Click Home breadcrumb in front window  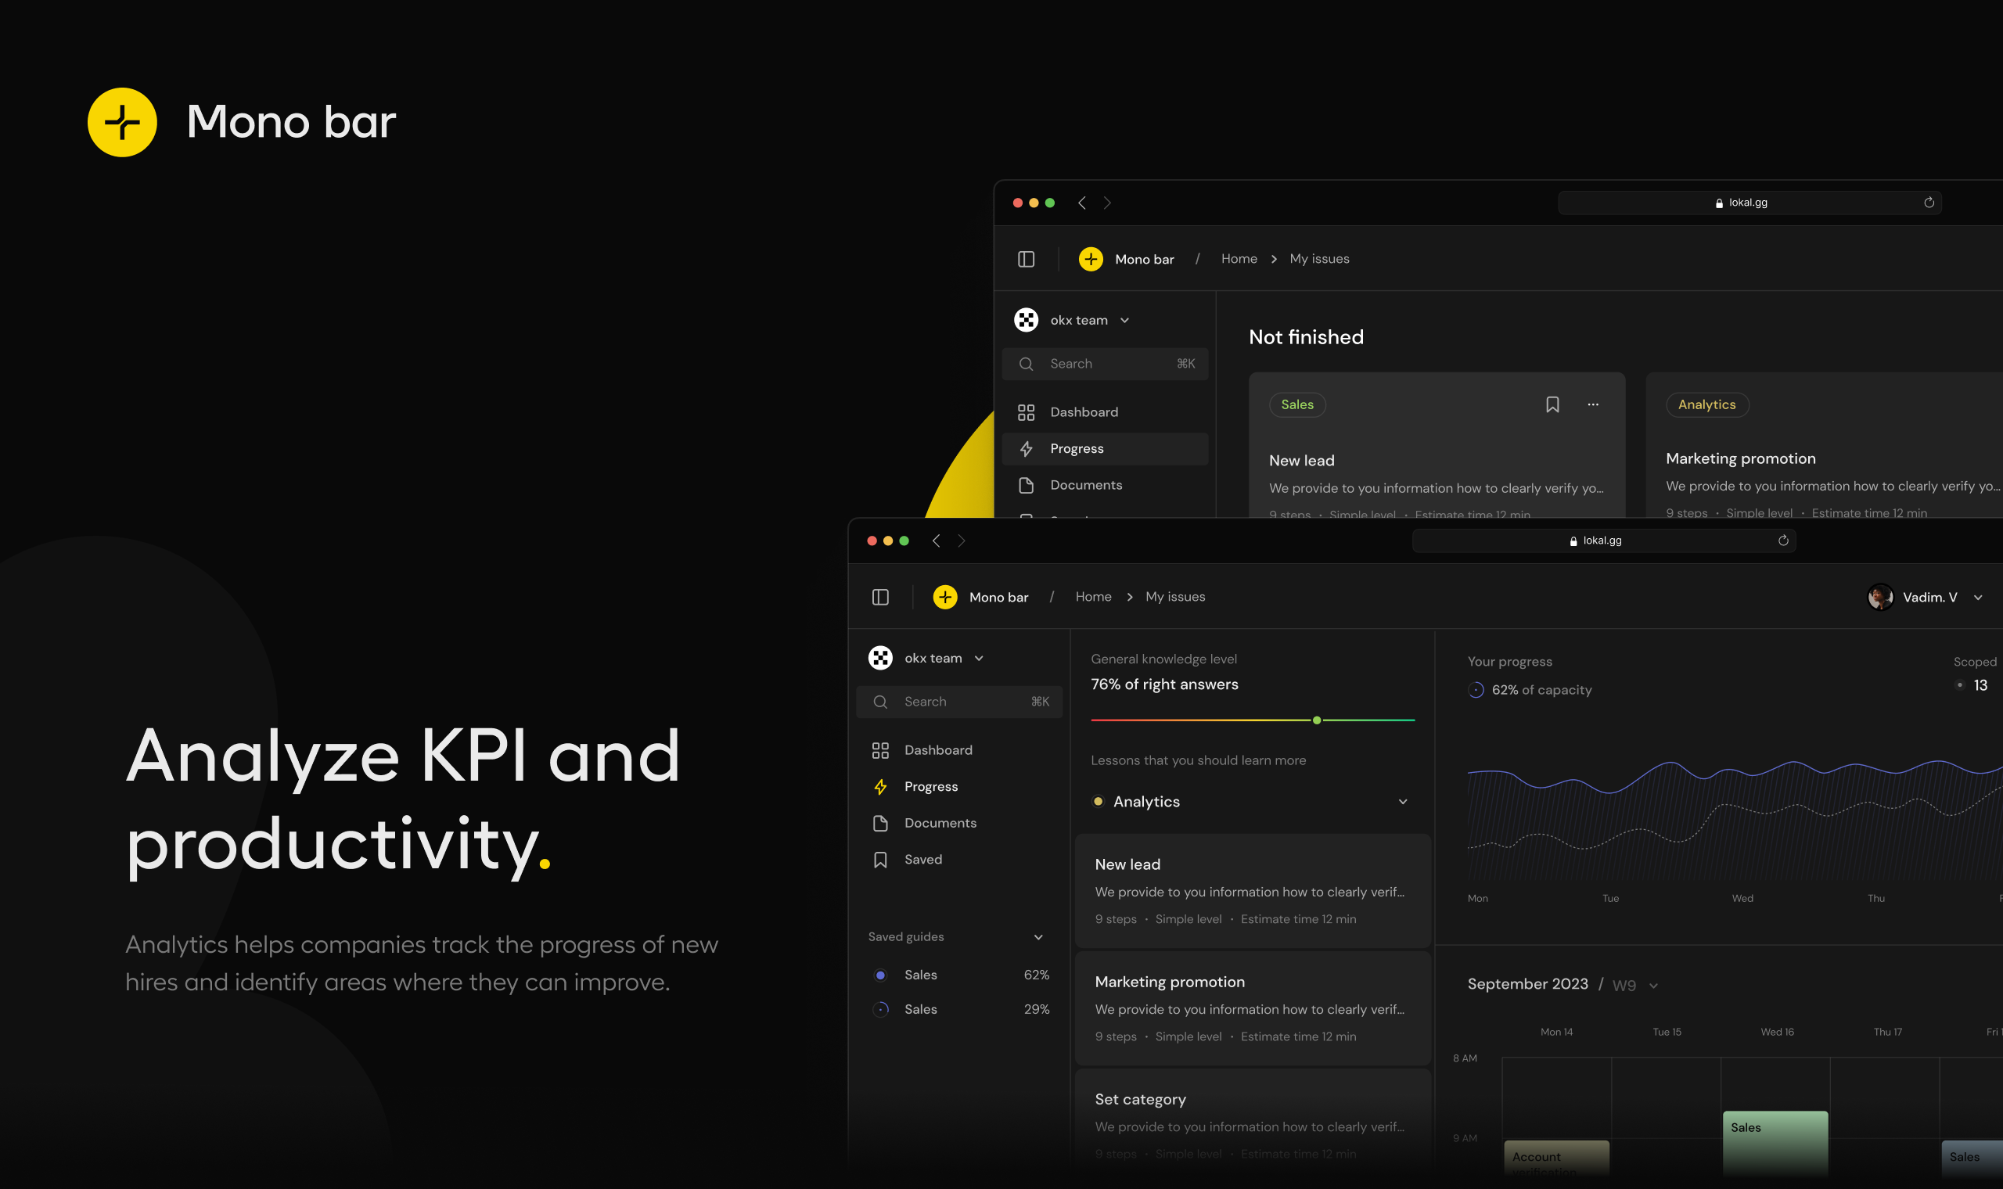1093,597
